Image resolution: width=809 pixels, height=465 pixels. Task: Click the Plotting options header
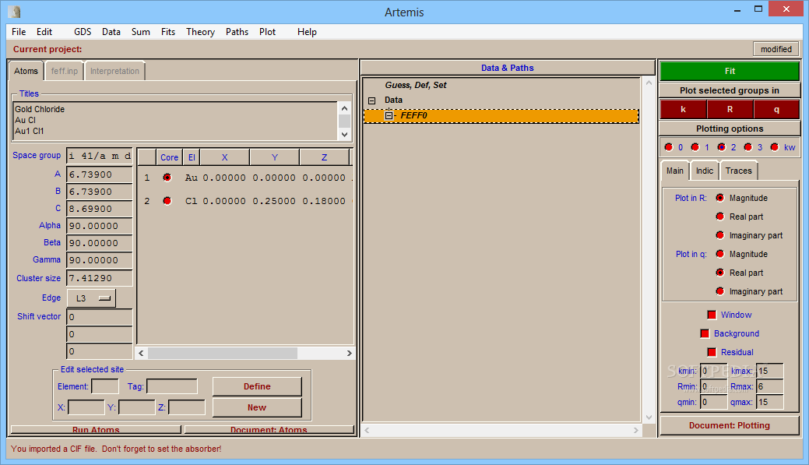point(730,129)
